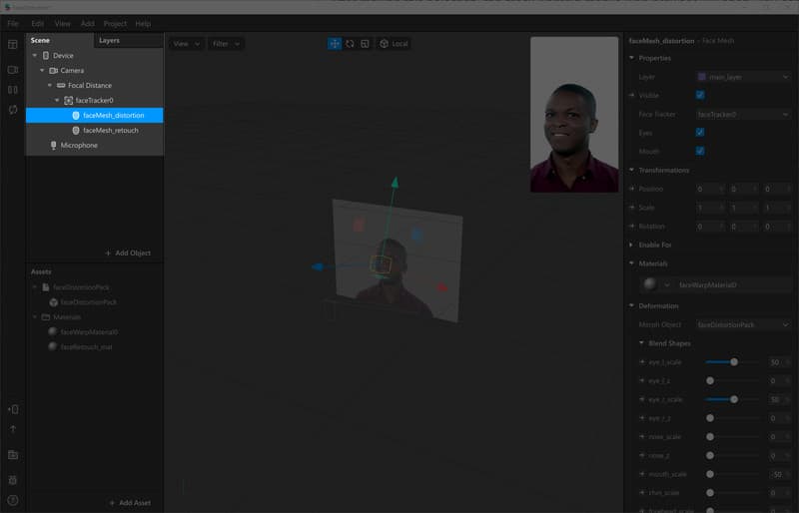Screen dimensions: 799x513
Task: Collapse the Properties section
Action: click(632, 58)
